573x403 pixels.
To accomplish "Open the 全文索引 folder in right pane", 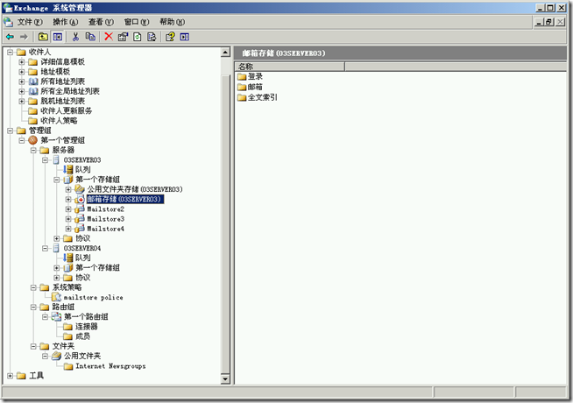I will point(258,97).
